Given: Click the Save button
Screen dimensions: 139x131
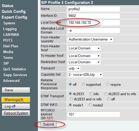Looking at the screenshot, I should click(16, 90).
